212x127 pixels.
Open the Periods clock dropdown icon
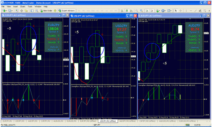point(163,10)
